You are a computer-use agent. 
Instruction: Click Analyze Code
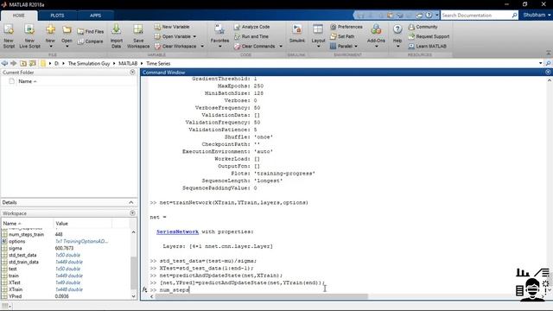pyautogui.click(x=252, y=27)
